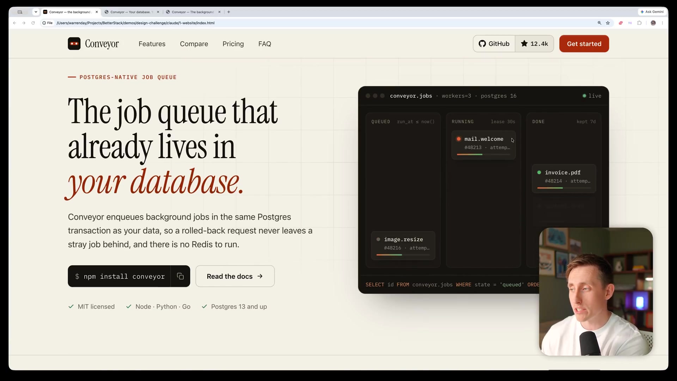This screenshot has height=381, width=677.
Task: Select the mail.welcome job card
Action: (483, 145)
